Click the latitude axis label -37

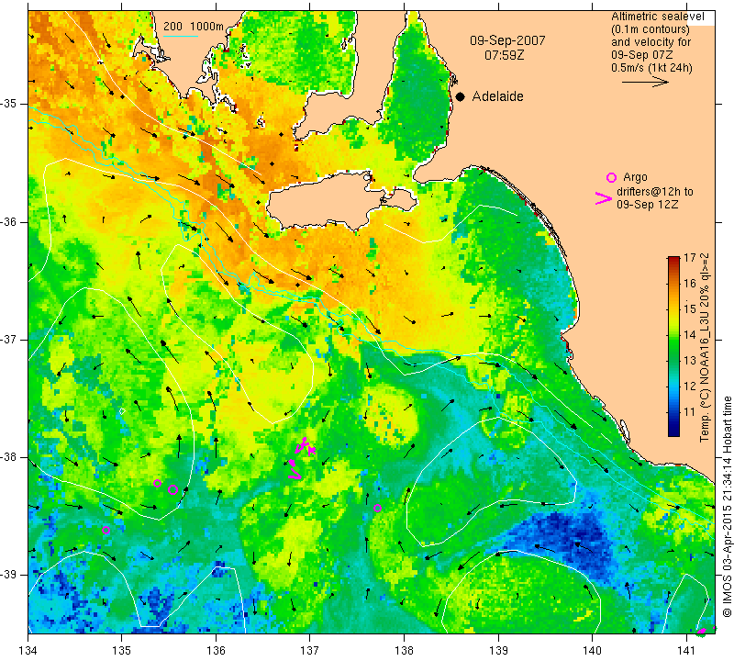[x=9, y=339]
